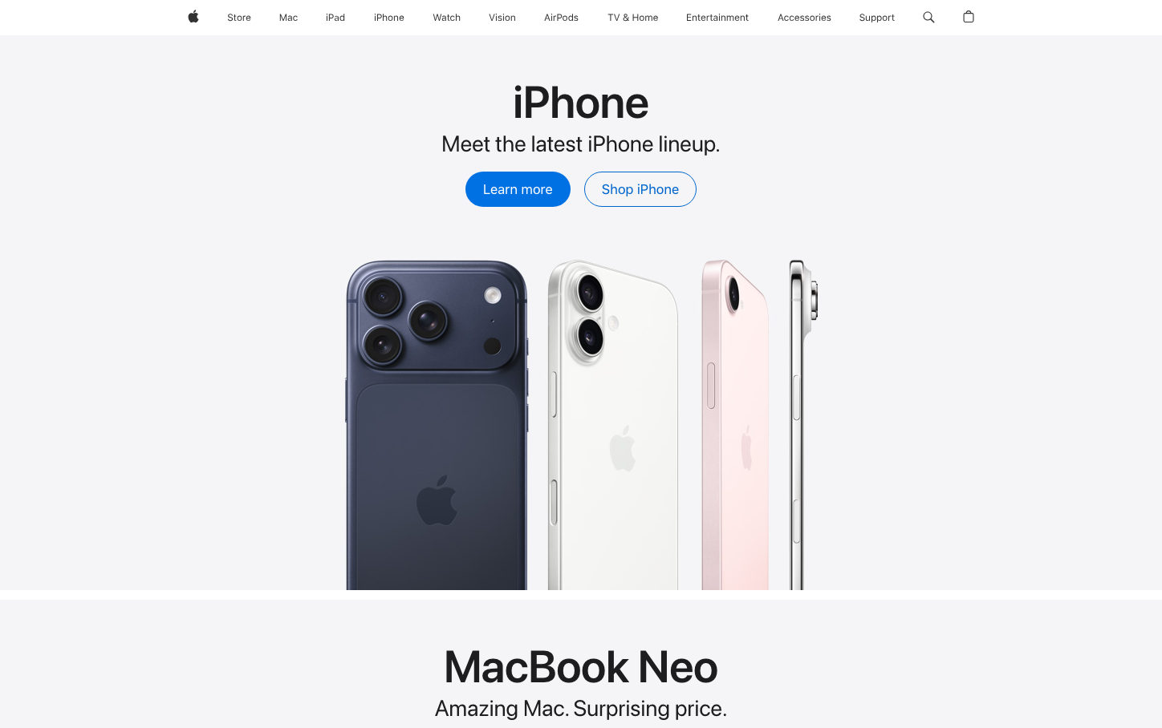
Task: Open the AirPods nav item
Action: (561, 18)
